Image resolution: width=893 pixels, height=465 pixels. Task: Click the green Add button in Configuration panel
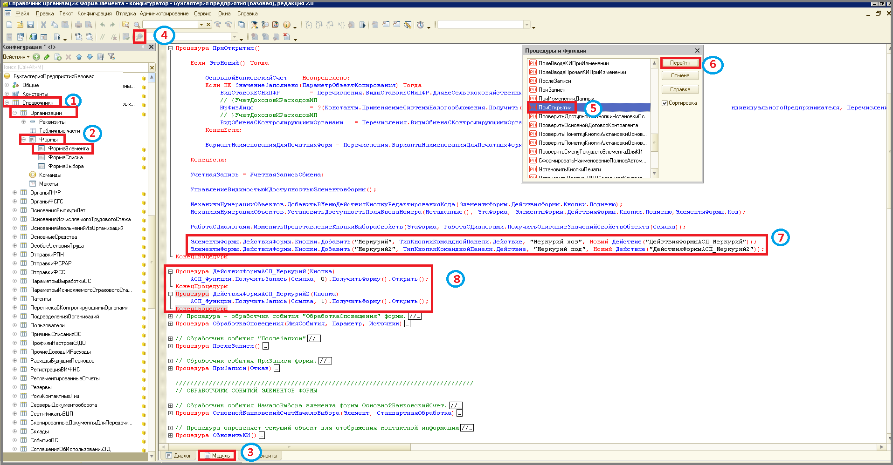click(x=36, y=57)
